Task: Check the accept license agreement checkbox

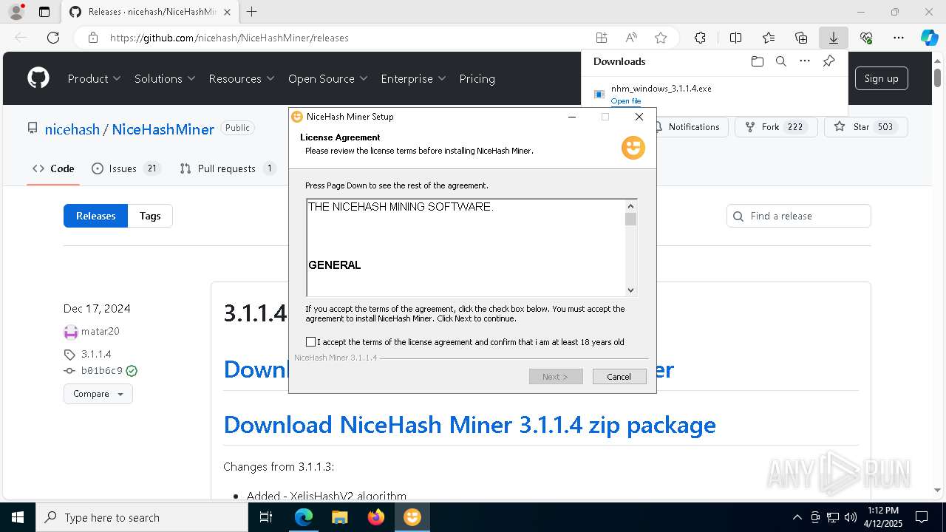Action: [x=310, y=342]
